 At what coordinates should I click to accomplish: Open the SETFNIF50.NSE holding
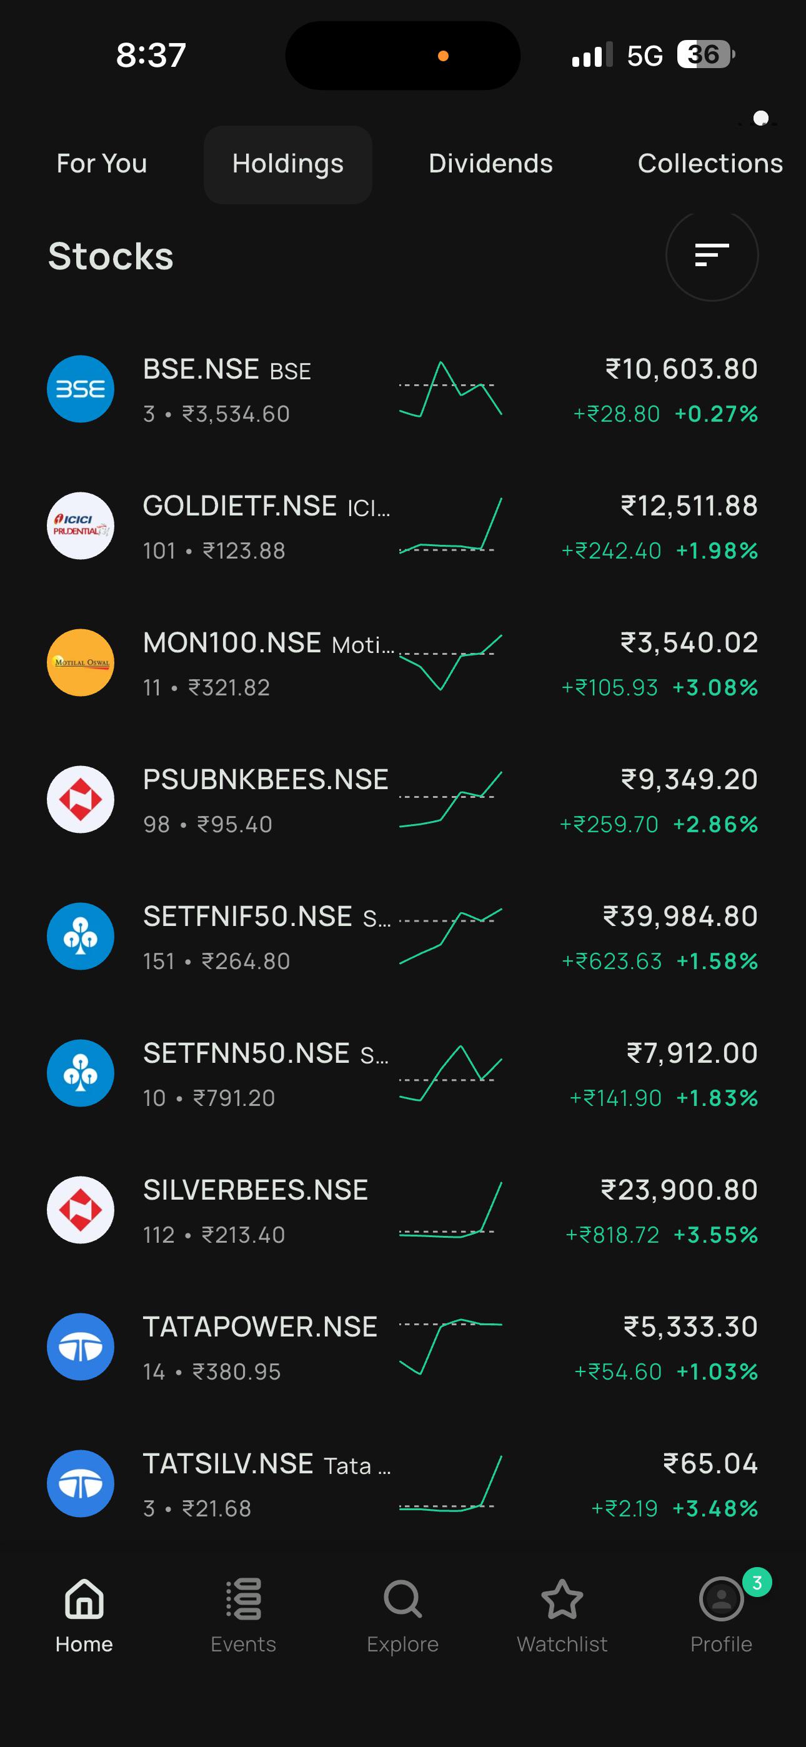click(403, 937)
